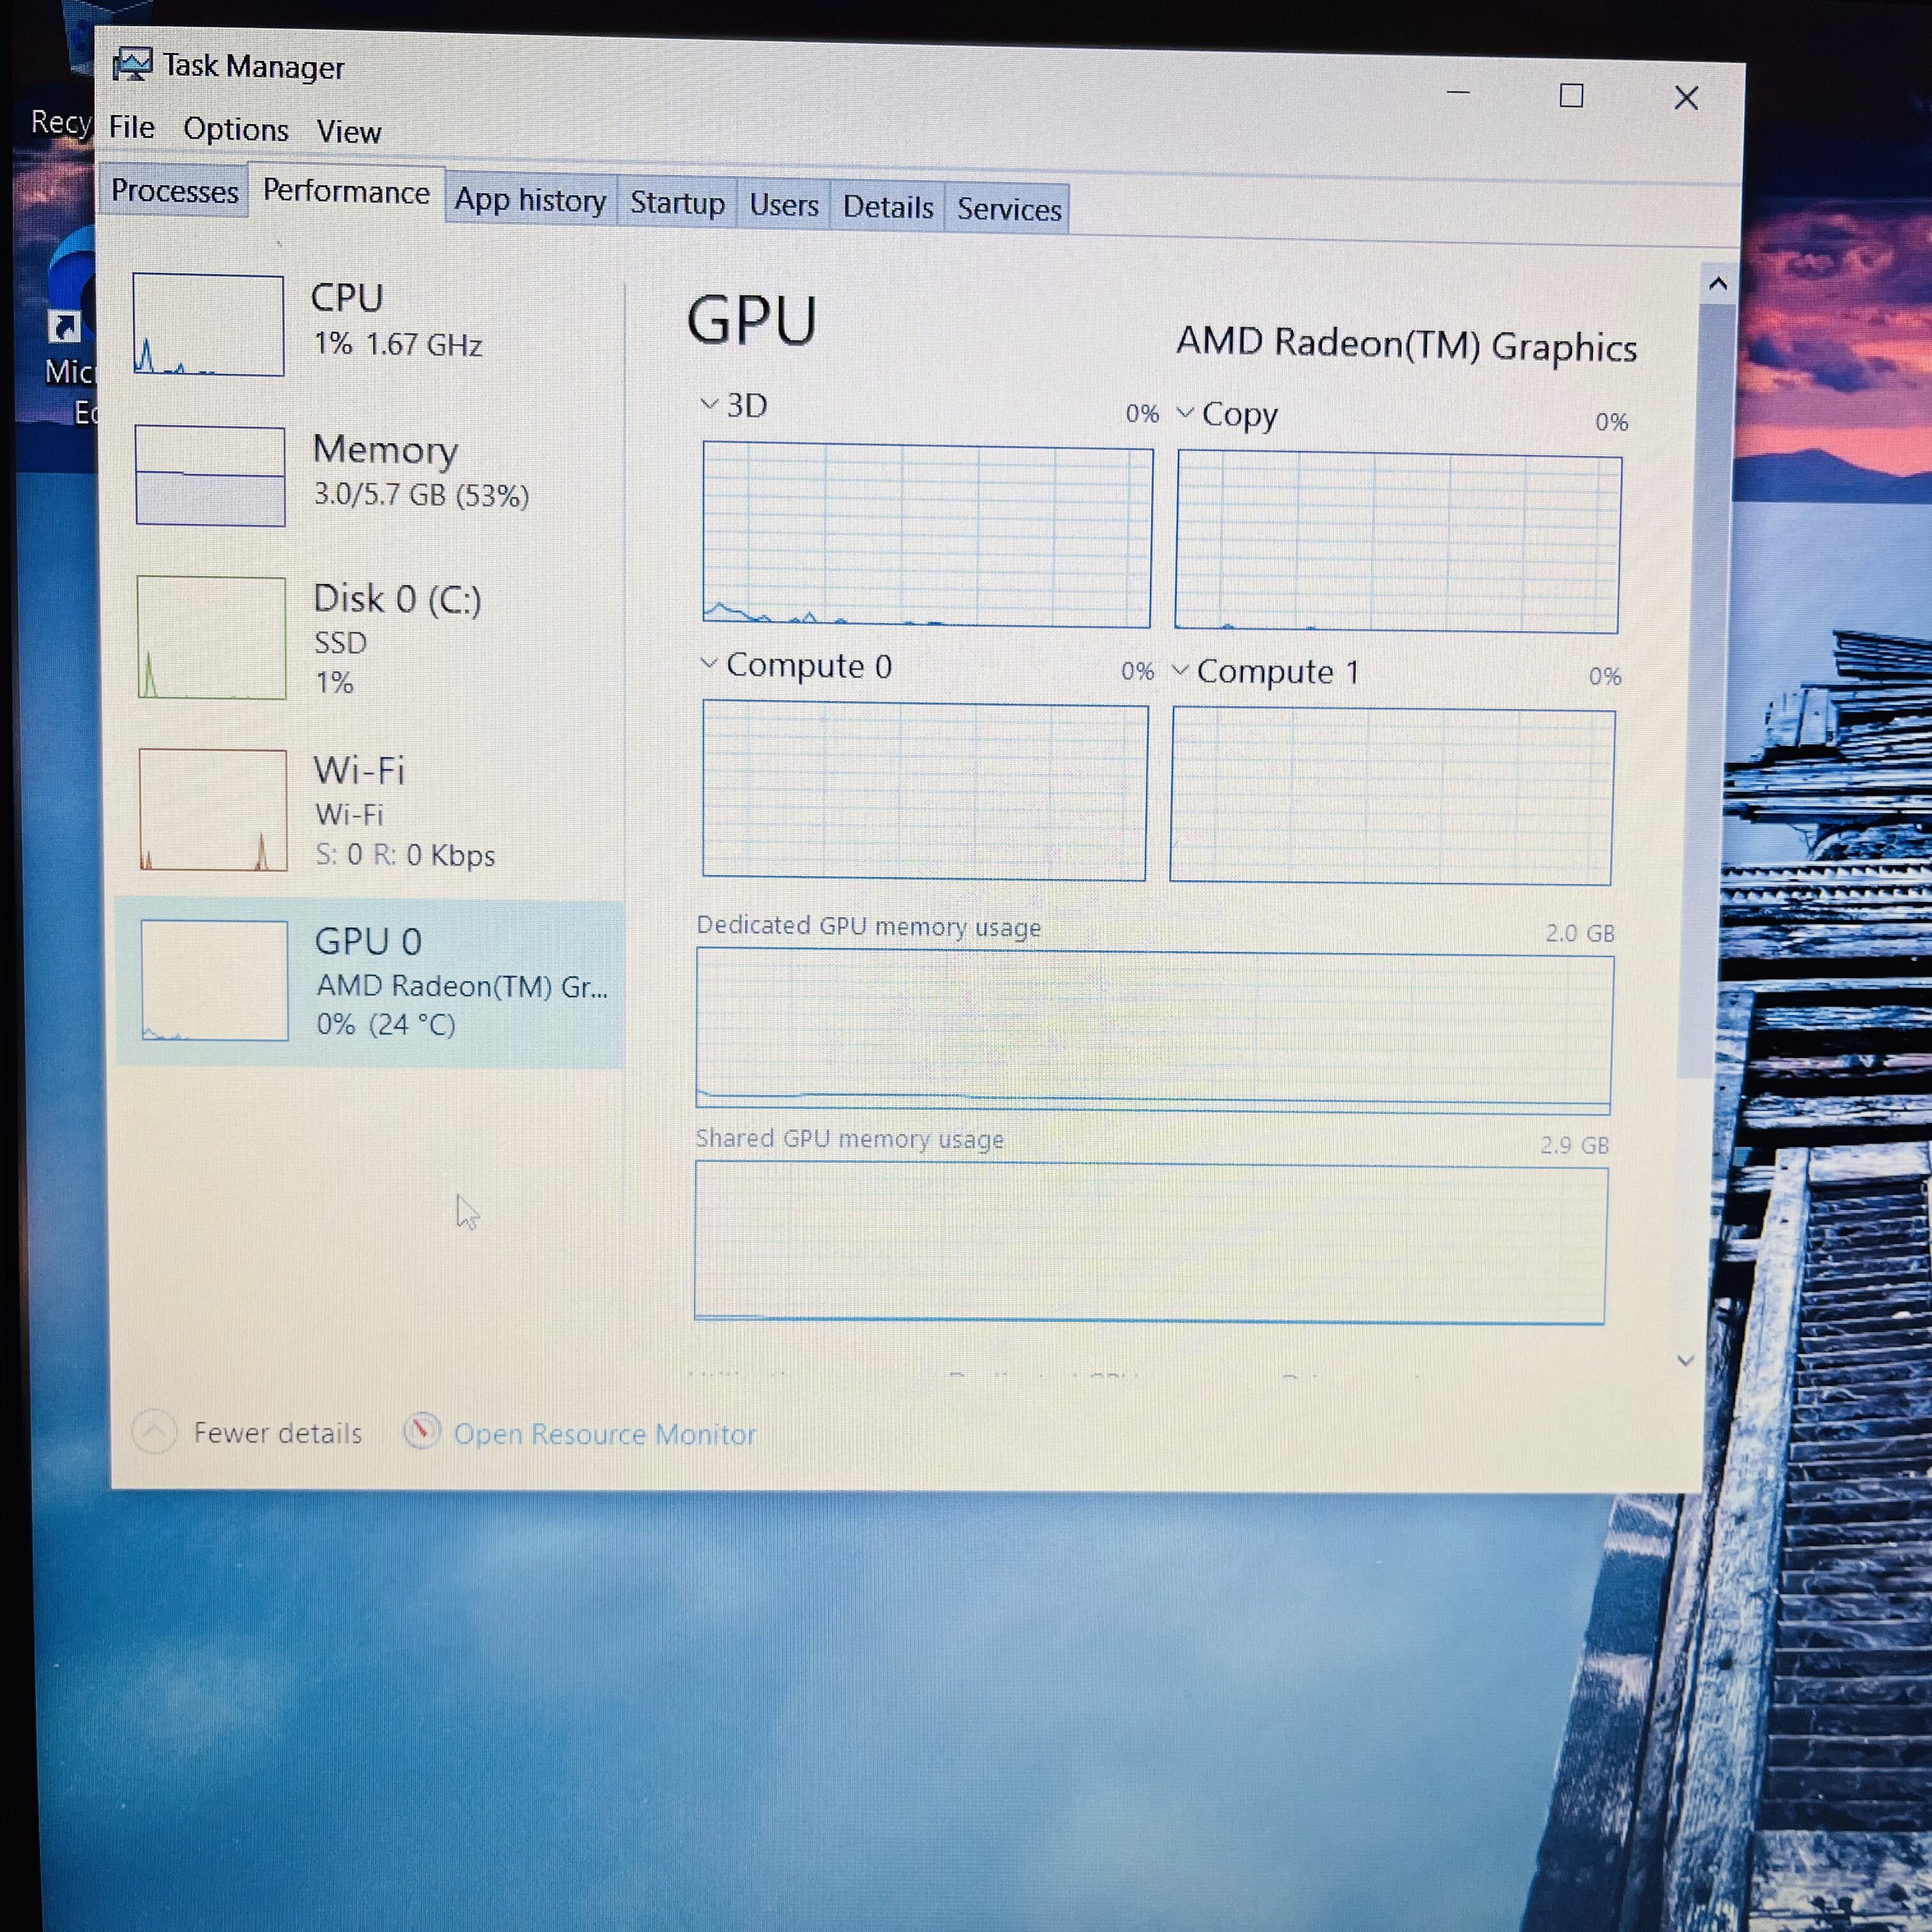Minimize the Task Manager window

click(1458, 93)
